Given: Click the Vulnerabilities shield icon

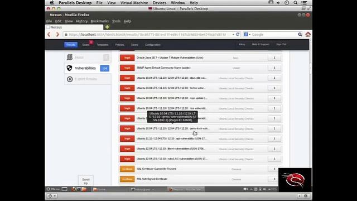Looking at the screenshot, I should pyautogui.click(x=69, y=68).
